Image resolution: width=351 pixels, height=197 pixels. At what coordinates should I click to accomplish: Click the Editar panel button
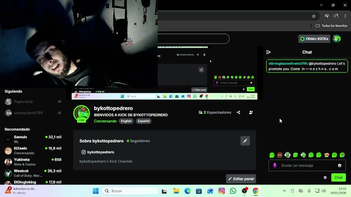pos(241,179)
